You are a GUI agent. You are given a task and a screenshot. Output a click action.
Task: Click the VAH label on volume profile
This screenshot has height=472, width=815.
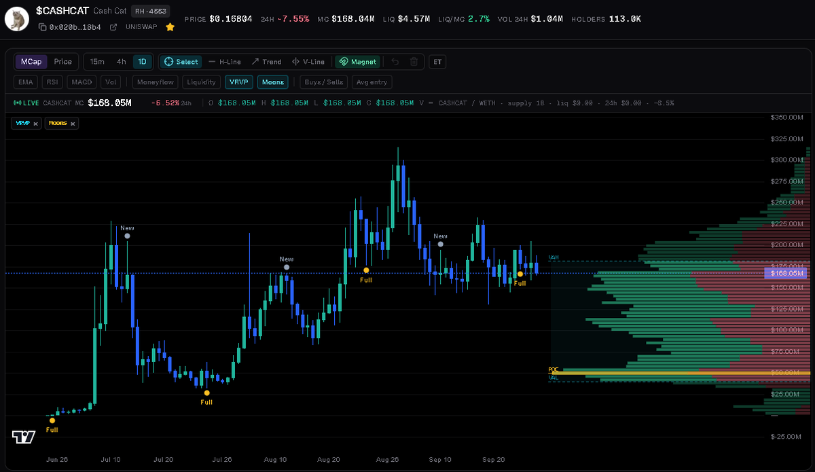[553, 258]
